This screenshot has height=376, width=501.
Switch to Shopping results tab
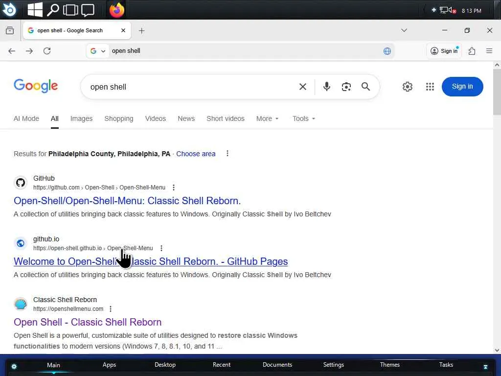click(119, 118)
